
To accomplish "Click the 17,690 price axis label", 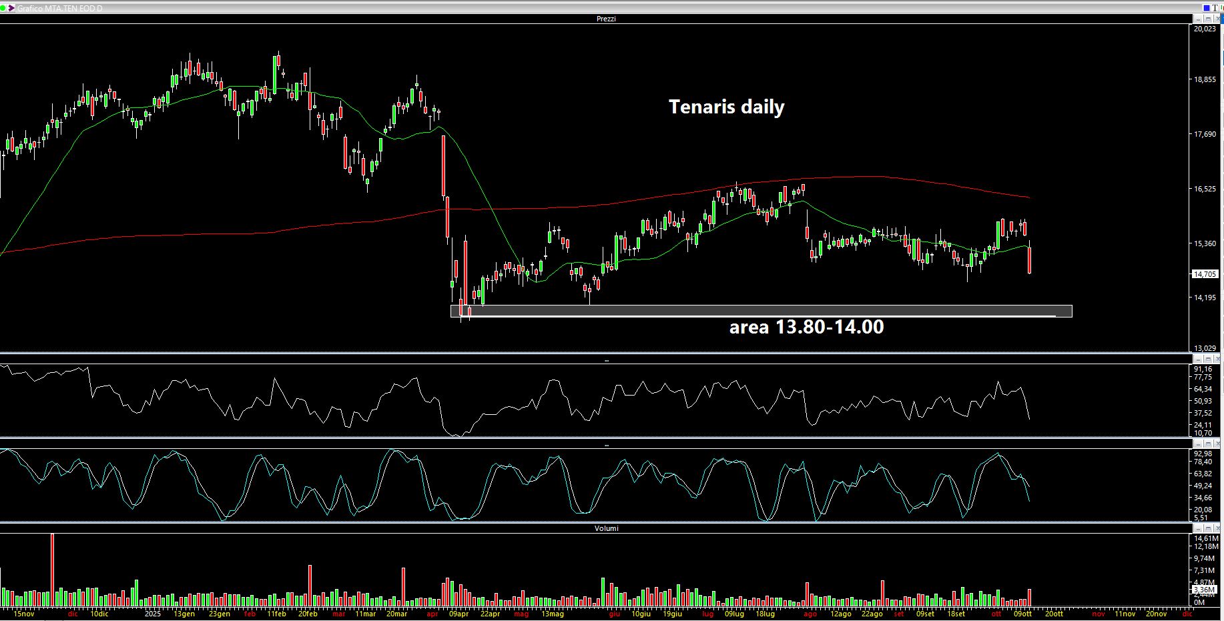I will coord(1205,134).
